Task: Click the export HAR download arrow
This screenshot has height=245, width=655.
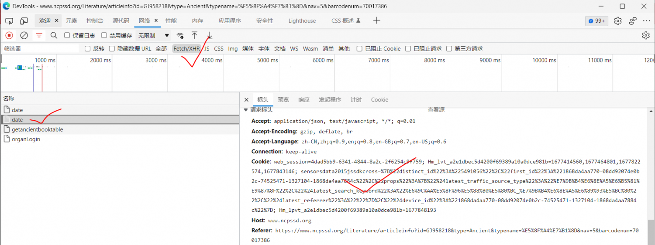Action: (x=210, y=35)
